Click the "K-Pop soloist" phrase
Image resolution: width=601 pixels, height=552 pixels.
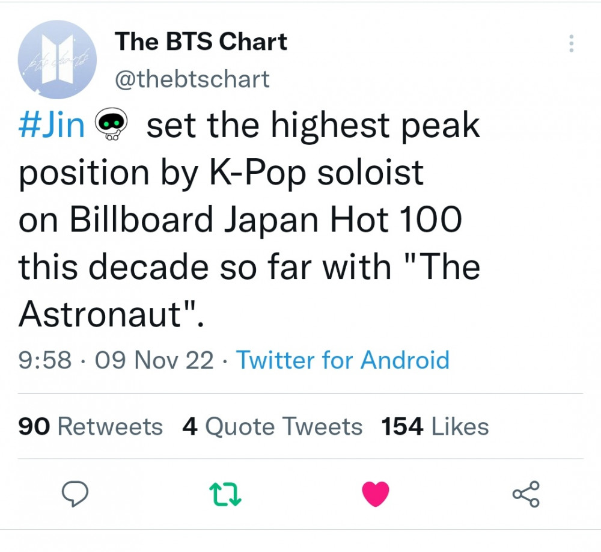click(316, 173)
